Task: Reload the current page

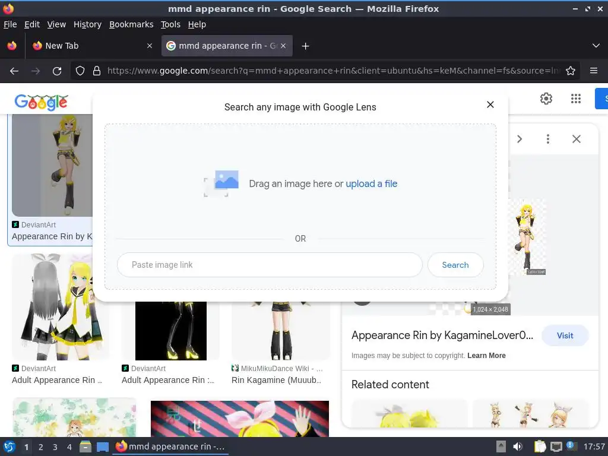Action: [x=57, y=71]
